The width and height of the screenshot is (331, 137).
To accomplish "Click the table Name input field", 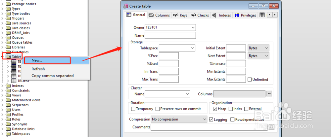I will click(x=170, y=35).
